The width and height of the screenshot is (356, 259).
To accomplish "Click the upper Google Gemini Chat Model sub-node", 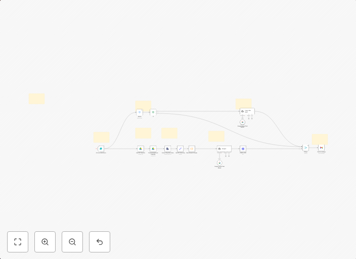I will click(x=242, y=122).
